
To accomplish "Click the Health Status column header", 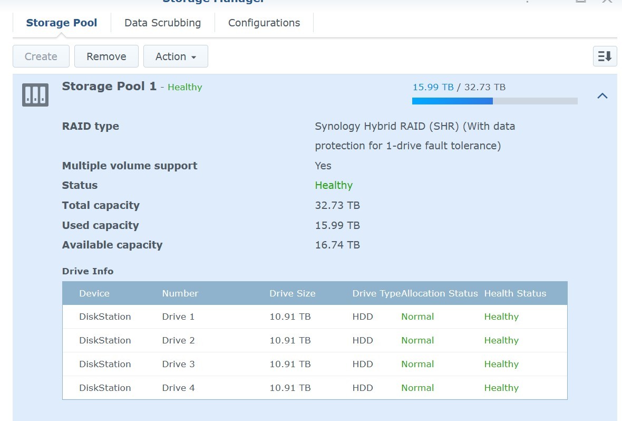I will tap(515, 293).
